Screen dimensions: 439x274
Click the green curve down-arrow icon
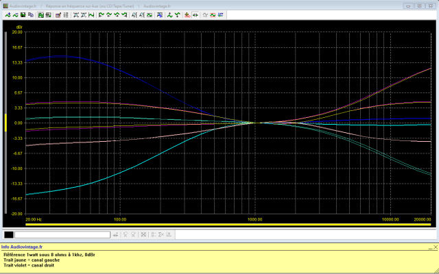click(x=178, y=15)
